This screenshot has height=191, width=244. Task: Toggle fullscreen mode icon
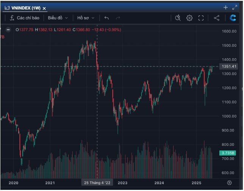tap(201, 18)
